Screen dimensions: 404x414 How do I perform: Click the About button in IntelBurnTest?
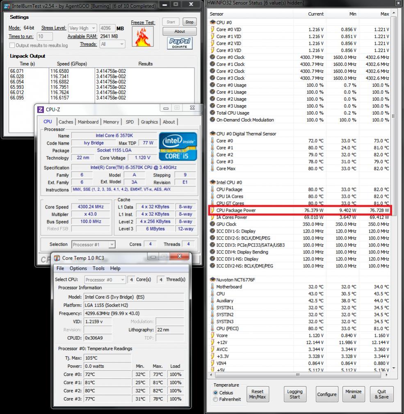tap(180, 32)
